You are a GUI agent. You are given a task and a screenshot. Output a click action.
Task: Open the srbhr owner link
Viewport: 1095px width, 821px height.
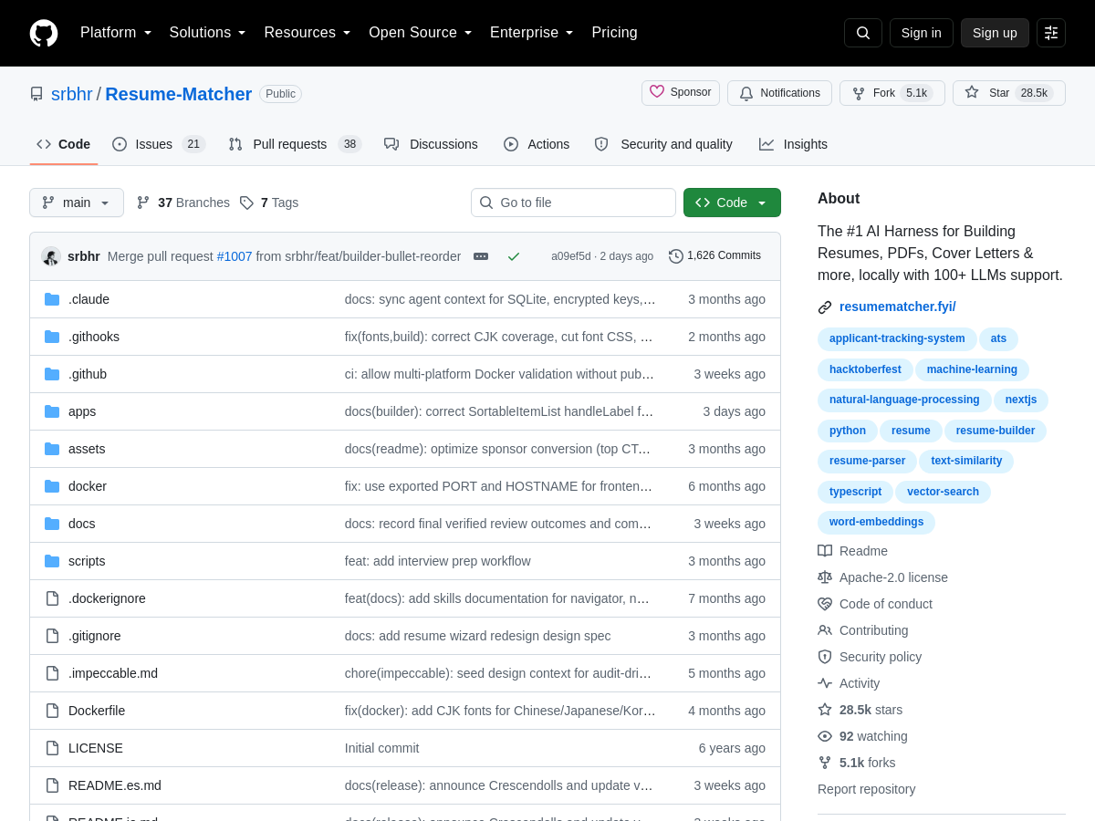(x=72, y=94)
